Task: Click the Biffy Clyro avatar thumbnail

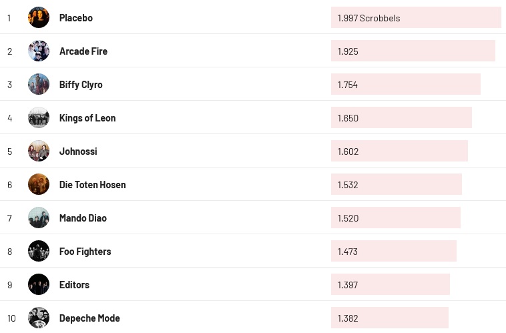Action: [x=39, y=84]
